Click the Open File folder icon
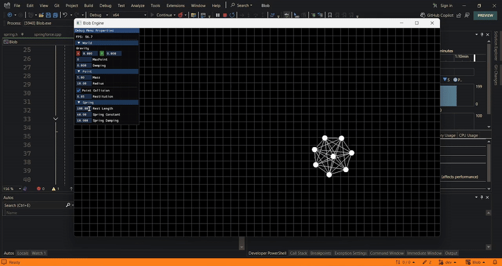Viewport: 502px width, 266px height. pos(41,15)
